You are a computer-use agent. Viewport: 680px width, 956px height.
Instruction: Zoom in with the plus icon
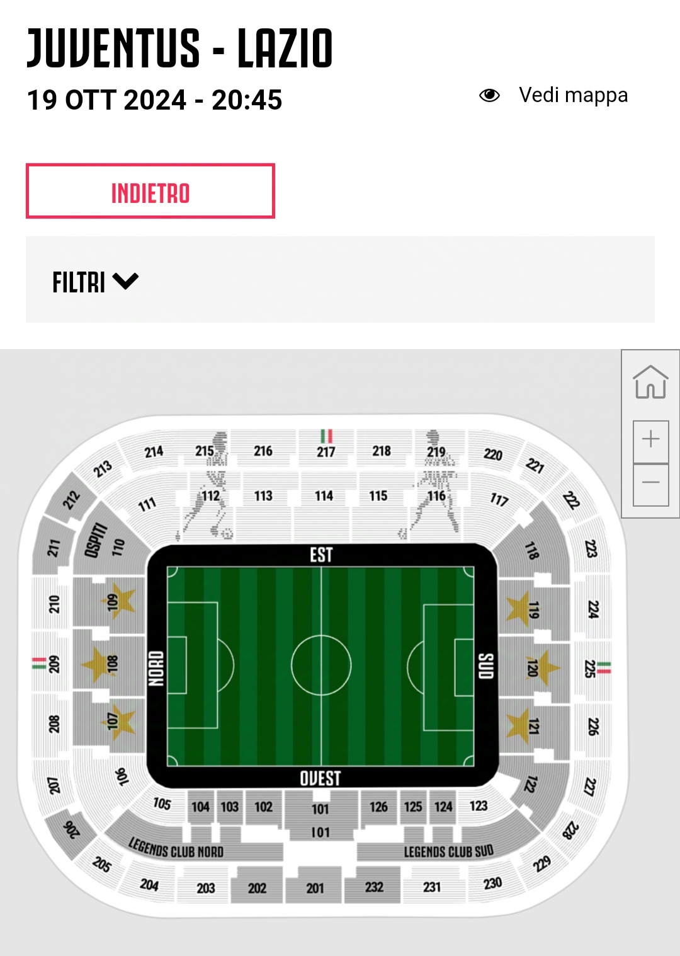(x=650, y=439)
